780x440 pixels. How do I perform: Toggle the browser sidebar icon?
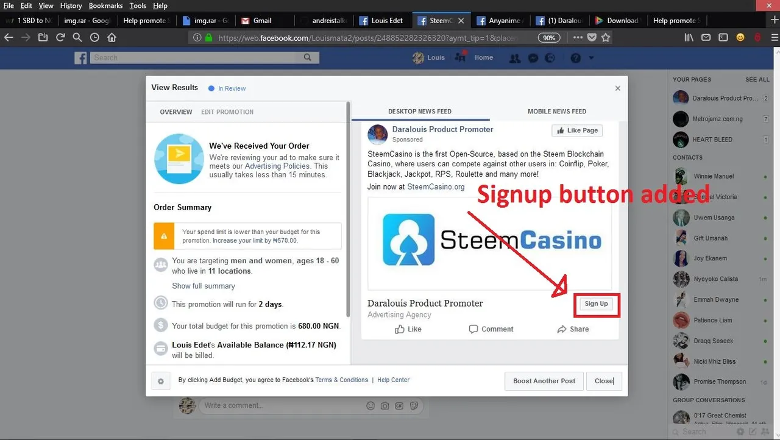pyautogui.click(x=723, y=37)
